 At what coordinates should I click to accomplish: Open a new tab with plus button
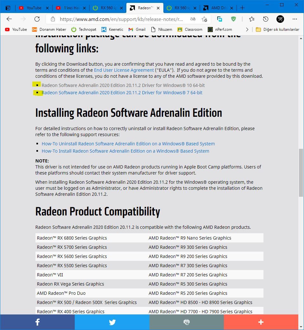tap(242, 8)
